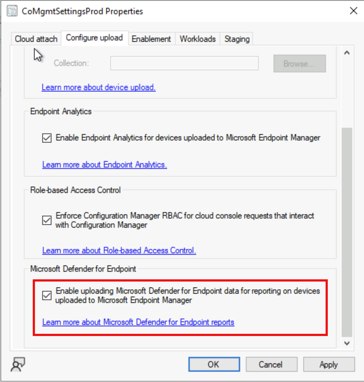Click the feedback icon at bottom left
The image size is (364, 382).
tap(18, 364)
